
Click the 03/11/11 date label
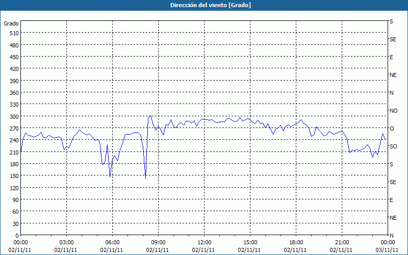(x=387, y=250)
